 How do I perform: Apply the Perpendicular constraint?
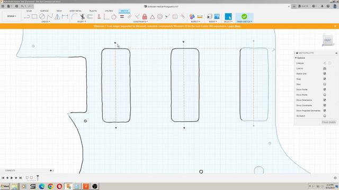[x=137, y=16]
